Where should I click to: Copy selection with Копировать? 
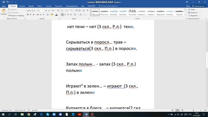click(13, 13)
